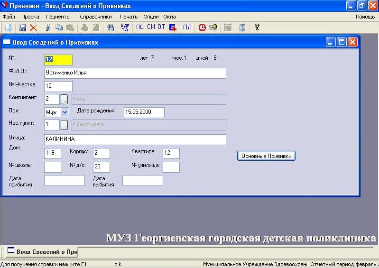Screen dimensions: 379x268
Task: Save the record with the floppy disk icon
Action: coord(22,28)
